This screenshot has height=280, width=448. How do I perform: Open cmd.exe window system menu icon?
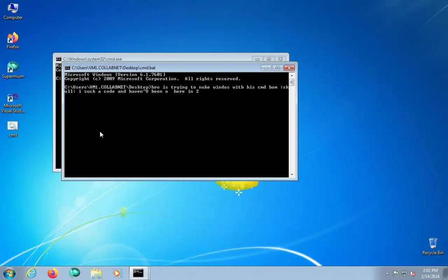[x=59, y=59]
